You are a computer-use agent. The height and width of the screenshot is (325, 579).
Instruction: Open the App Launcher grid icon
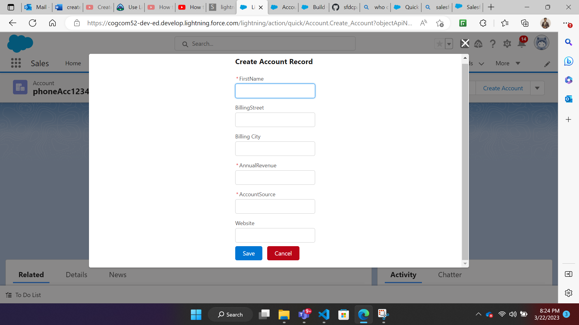pyautogui.click(x=16, y=63)
